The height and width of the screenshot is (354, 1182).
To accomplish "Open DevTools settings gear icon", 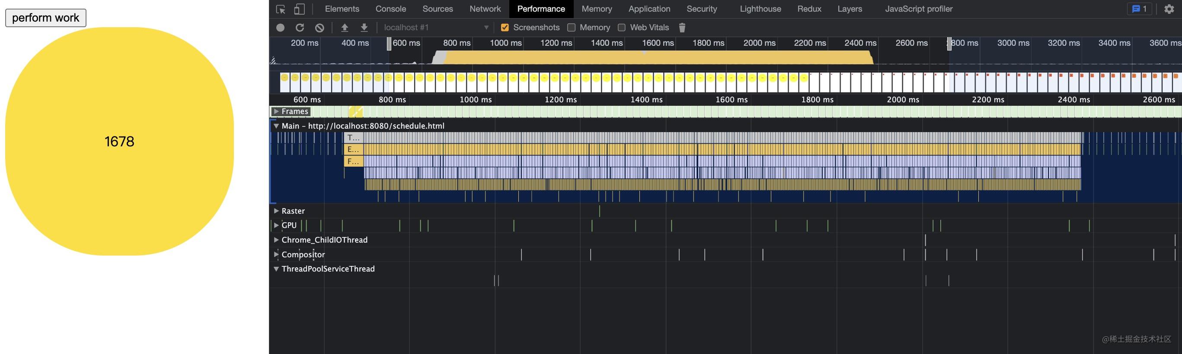I will click(x=1169, y=9).
